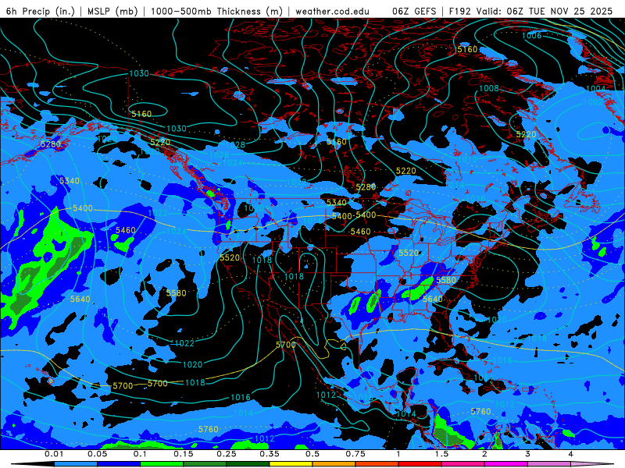The height and width of the screenshot is (468, 625).
Task: Click '5760' label near Caribbean Sea
Action: click(480, 412)
